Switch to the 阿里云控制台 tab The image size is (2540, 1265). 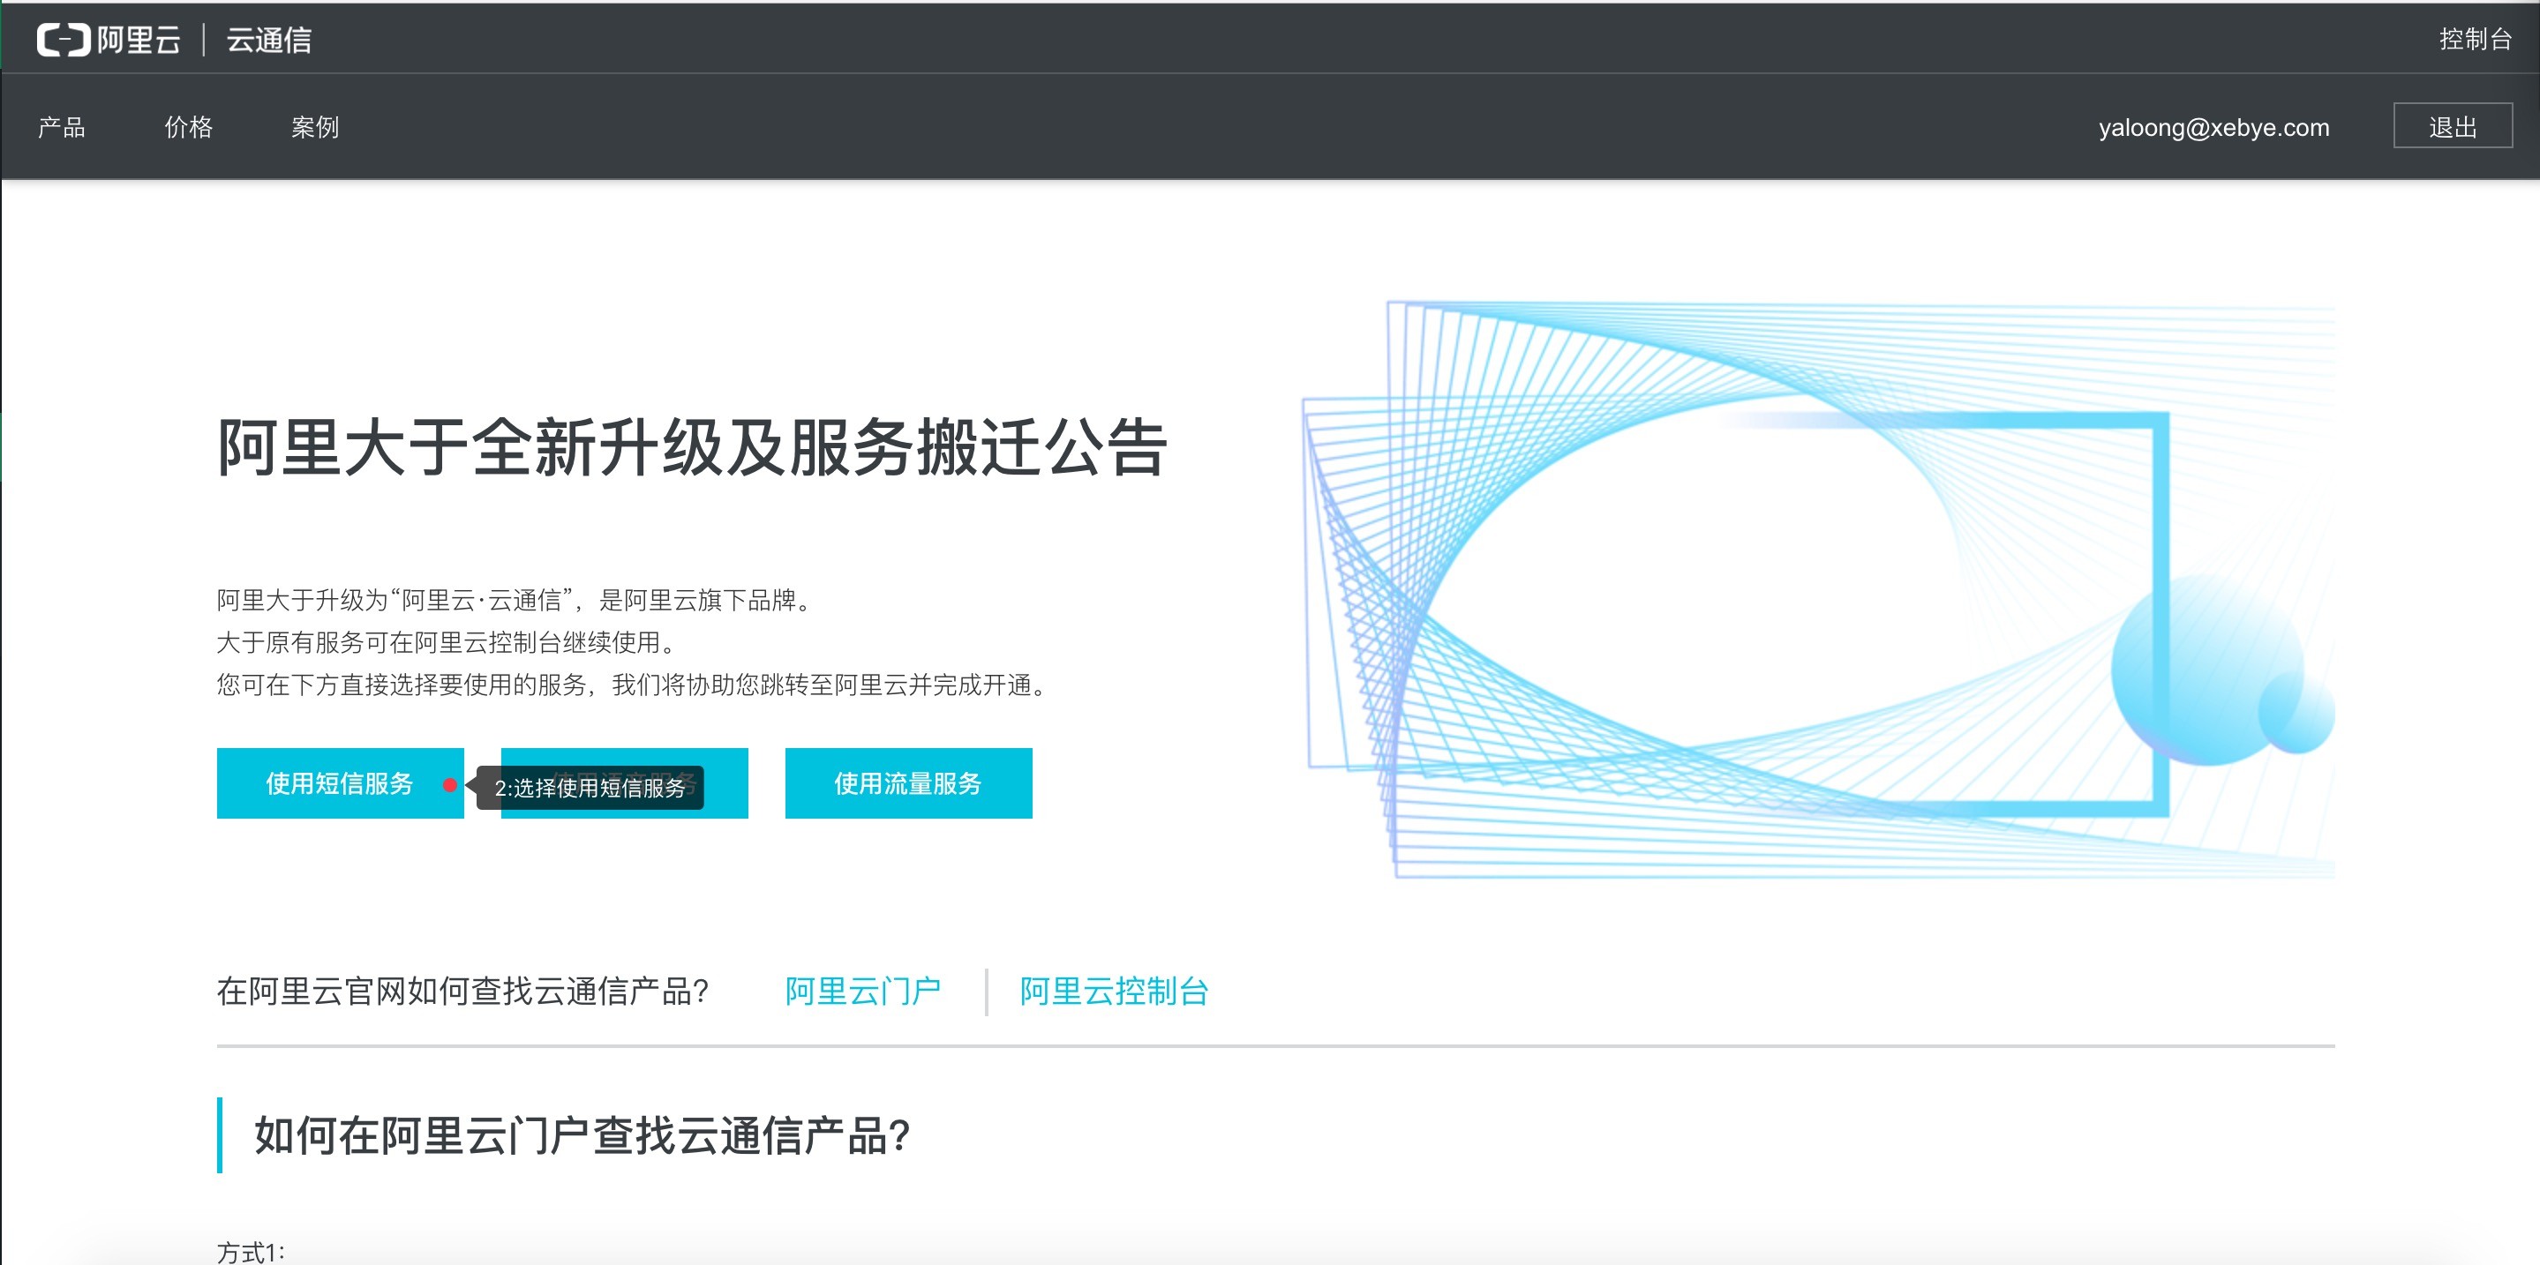click(1114, 992)
